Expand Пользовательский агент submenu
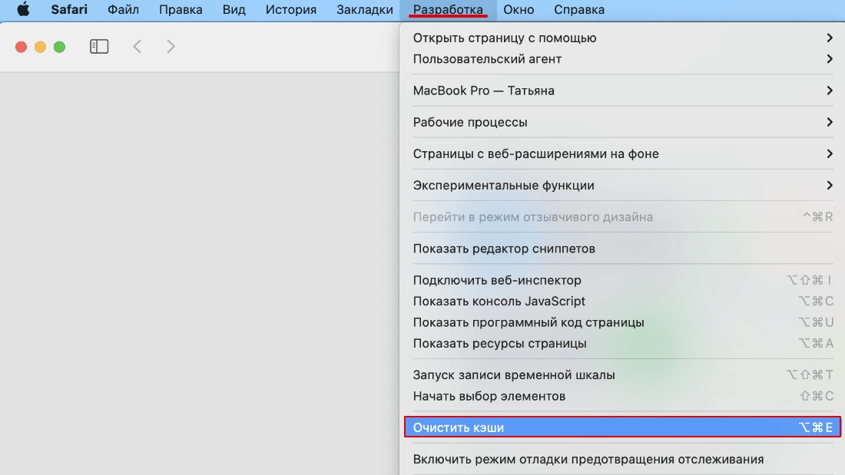 tap(622, 58)
